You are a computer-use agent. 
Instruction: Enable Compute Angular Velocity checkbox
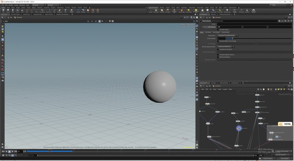218,55
